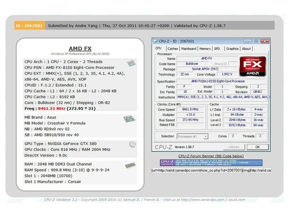Click the AMD FX Unlocked processor logo

click(253, 67)
